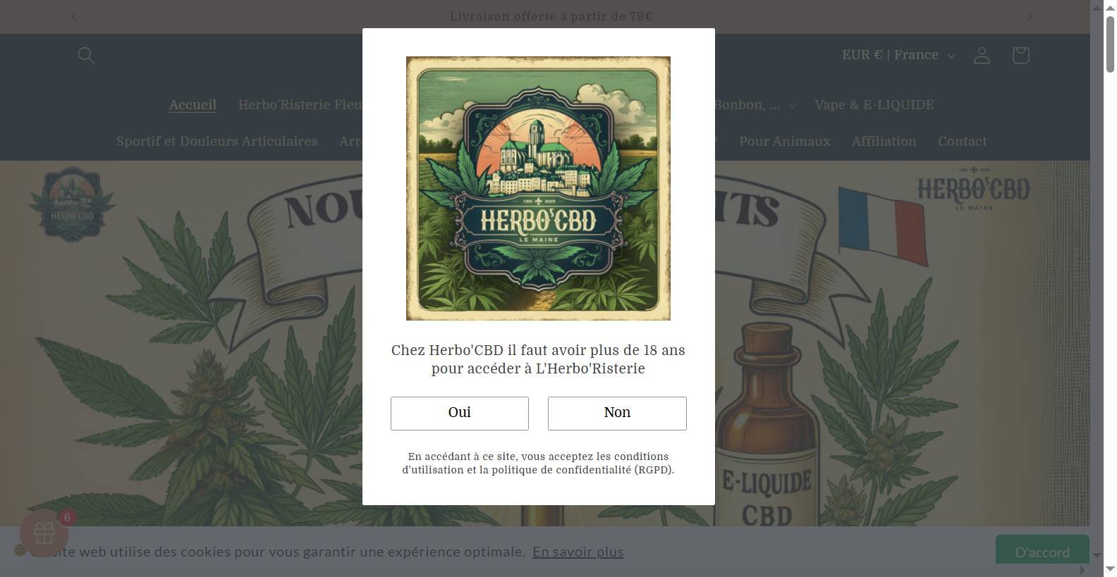Go to previous announcement arrow
Viewport: 1117px width, 577px height.
click(x=74, y=16)
